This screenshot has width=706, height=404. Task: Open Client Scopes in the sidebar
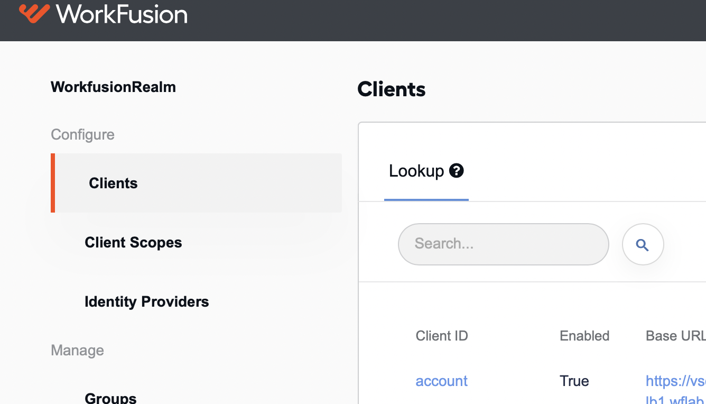click(133, 242)
